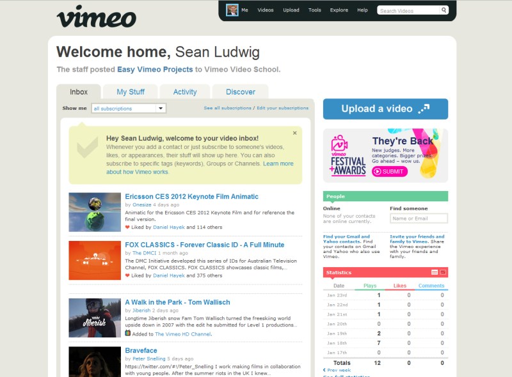Open 'FOX CLASSICS - Forever Classic ID' title
Screen dimensions: 512x377
(205, 245)
